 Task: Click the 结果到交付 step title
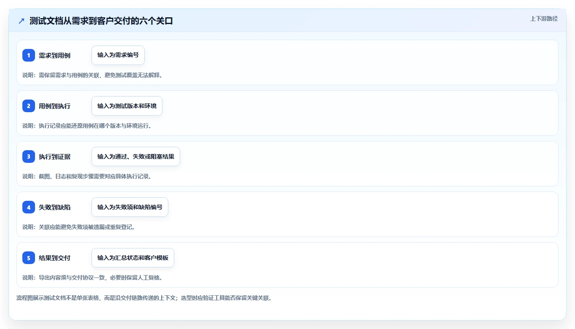(54, 258)
